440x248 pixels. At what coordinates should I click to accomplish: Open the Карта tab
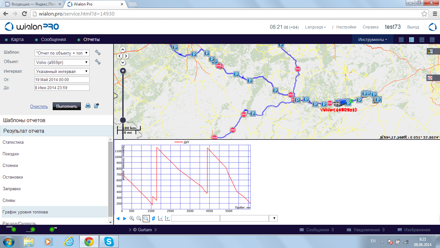tap(17, 40)
